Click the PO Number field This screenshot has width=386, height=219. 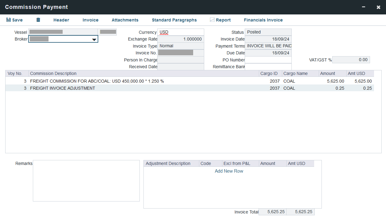click(x=268, y=60)
